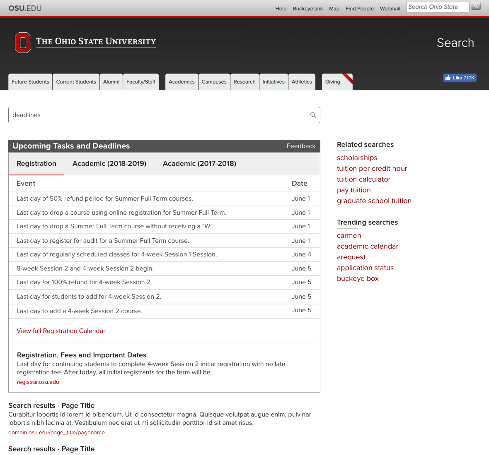The height and width of the screenshot is (455, 489).
Task: Click row "Last day to add a 4-week Session 2 course."
Action: click(x=165, y=311)
